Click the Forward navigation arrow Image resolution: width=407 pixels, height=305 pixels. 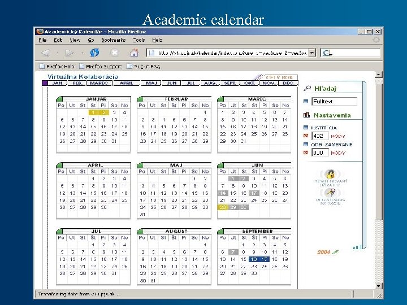point(70,53)
